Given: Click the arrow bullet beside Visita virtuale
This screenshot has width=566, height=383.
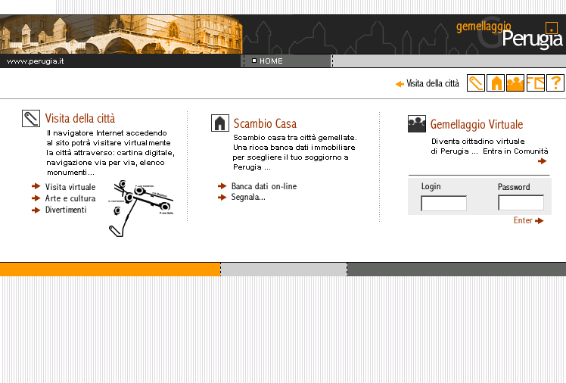Looking at the screenshot, I should [x=36, y=186].
